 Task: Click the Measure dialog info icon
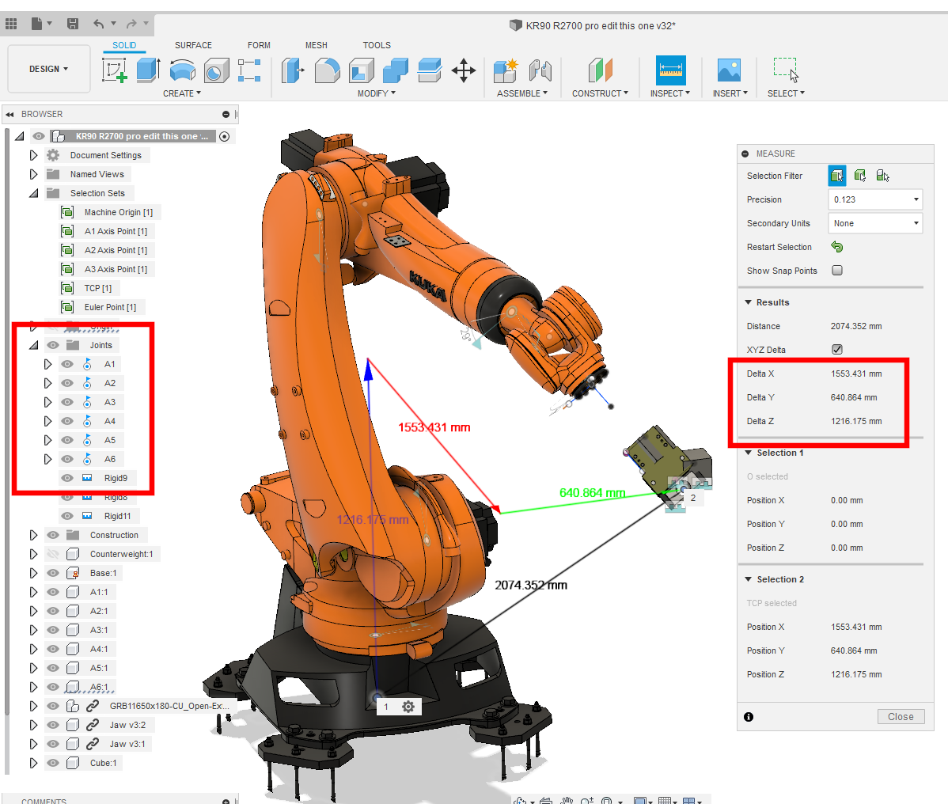749,717
